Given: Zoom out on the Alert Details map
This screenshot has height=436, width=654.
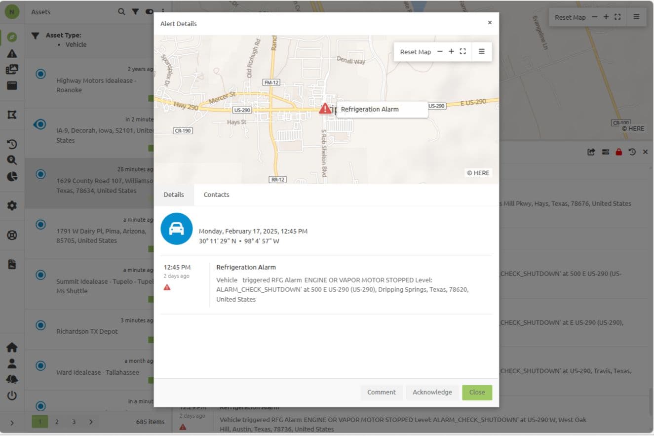Looking at the screenshot, I should click(440, 52).
